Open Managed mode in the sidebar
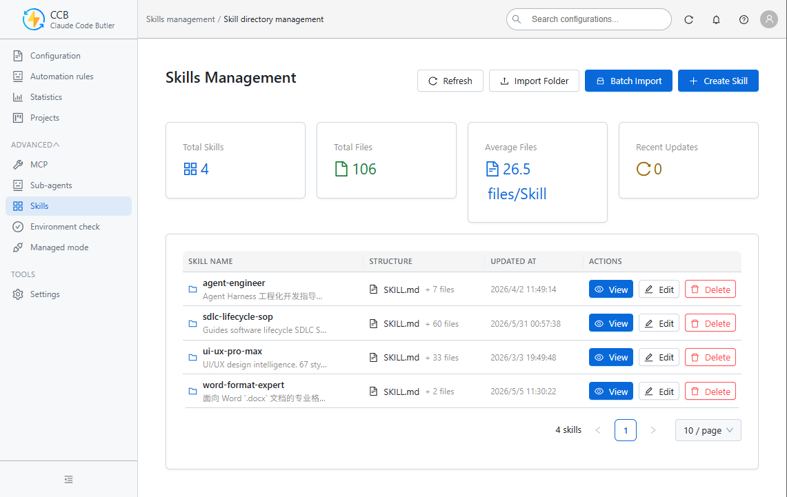Viewport: 787px width, 497px height. point(69,247)
